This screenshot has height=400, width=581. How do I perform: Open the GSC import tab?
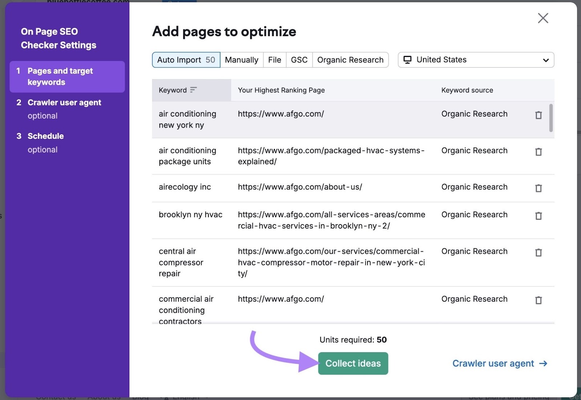[x=299, y=59]
